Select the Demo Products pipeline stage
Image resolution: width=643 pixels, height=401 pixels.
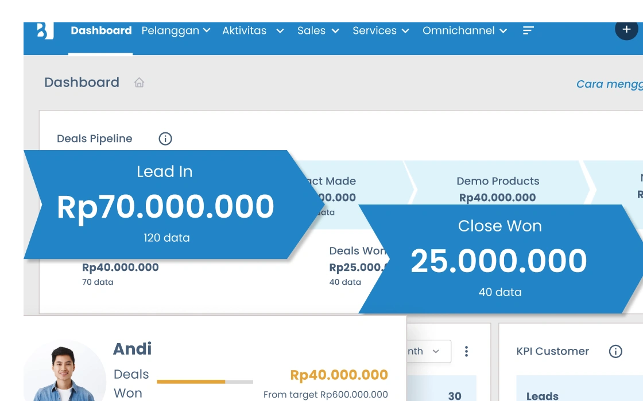click(x=497, y=182)
